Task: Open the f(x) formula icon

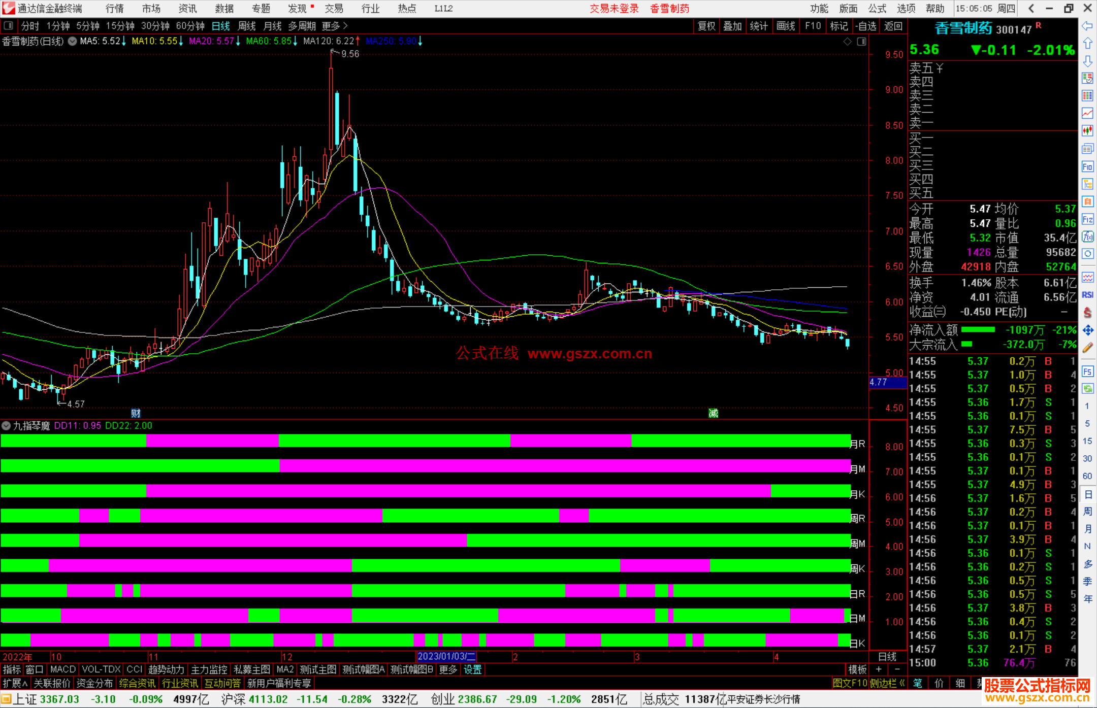Action: point(1087,237)
